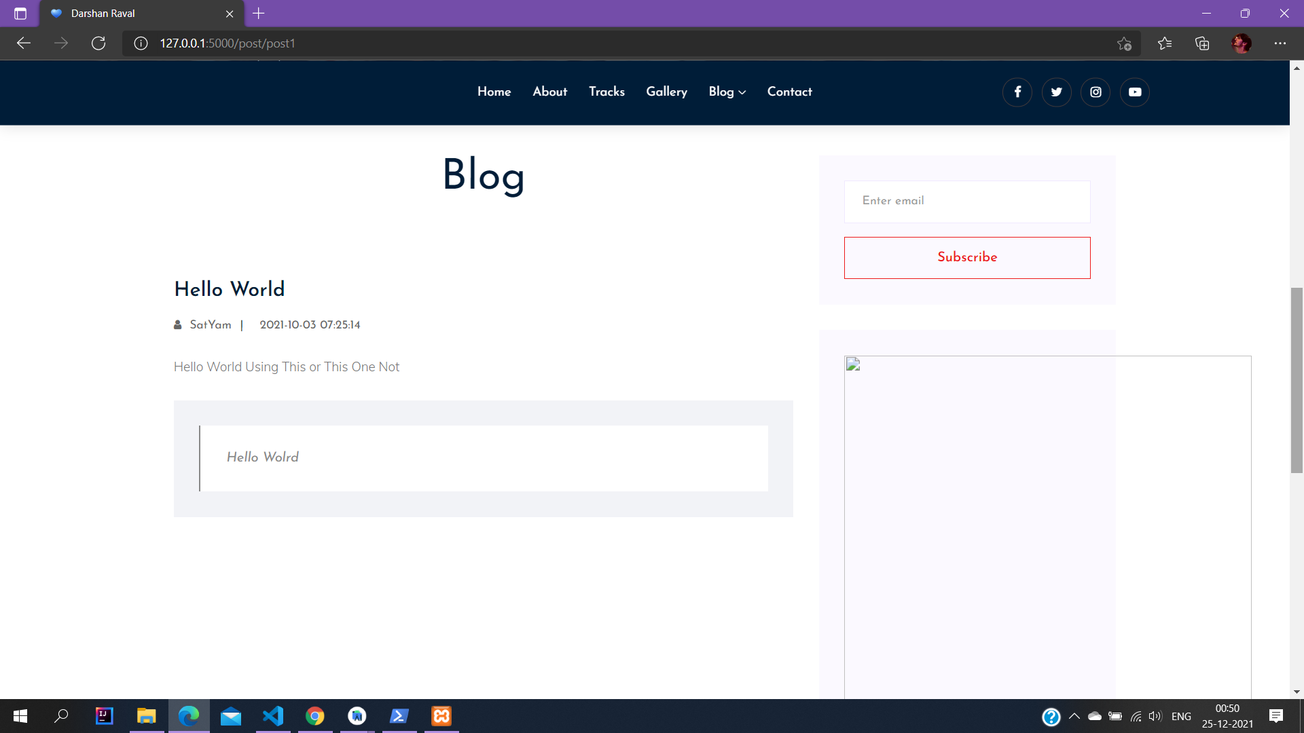Viewport: 1304px width, 733px height.
Task: Open the volume control in system tray
Action: pos(1155,716)
